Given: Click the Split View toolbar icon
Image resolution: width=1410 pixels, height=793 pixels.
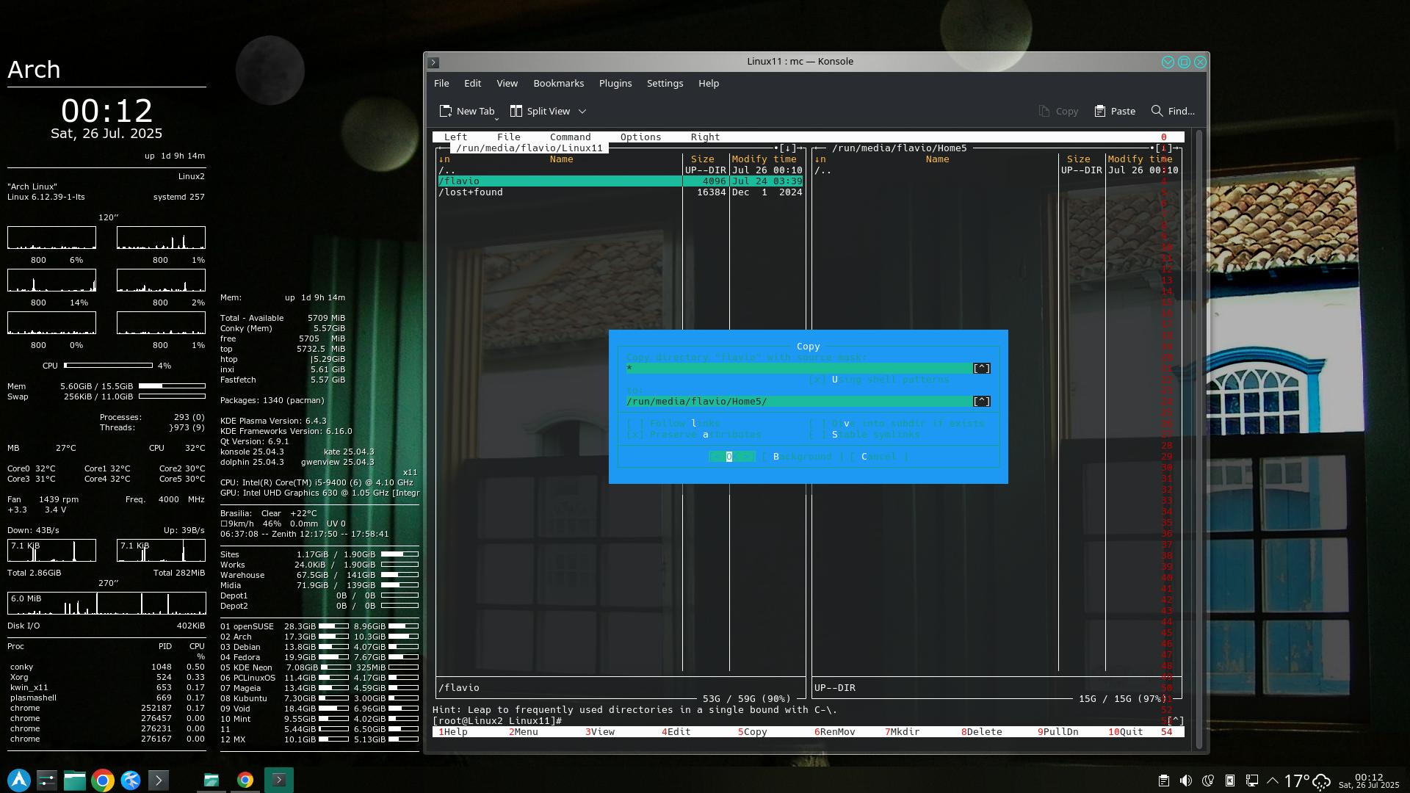Looking at the screenshot, I should tap(516, 111).
